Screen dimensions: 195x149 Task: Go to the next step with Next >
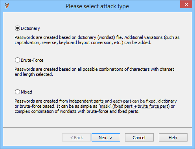click(x=106, y=138)
